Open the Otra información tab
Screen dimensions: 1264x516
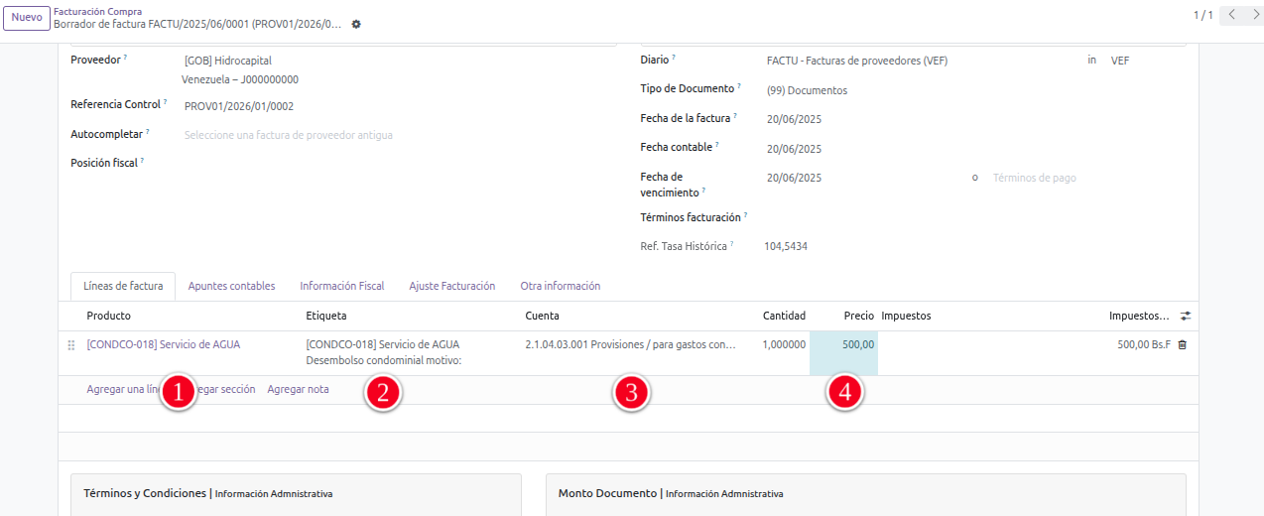click(560, 286)
